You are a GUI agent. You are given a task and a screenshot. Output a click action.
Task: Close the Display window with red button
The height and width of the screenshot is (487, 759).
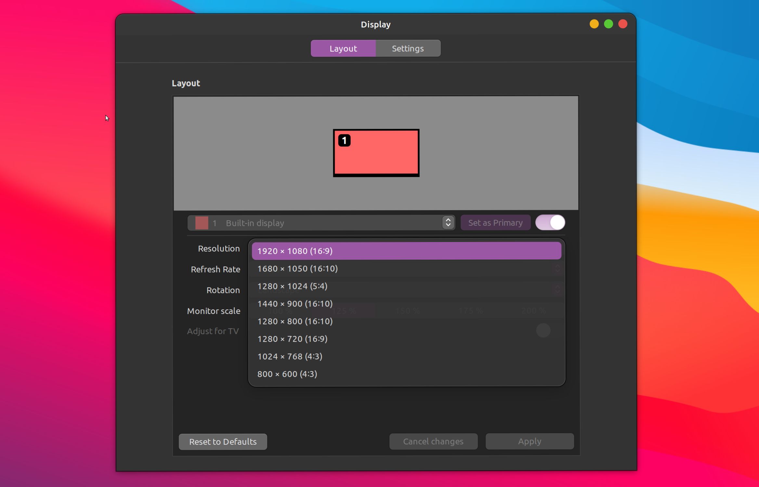point(622,24)
